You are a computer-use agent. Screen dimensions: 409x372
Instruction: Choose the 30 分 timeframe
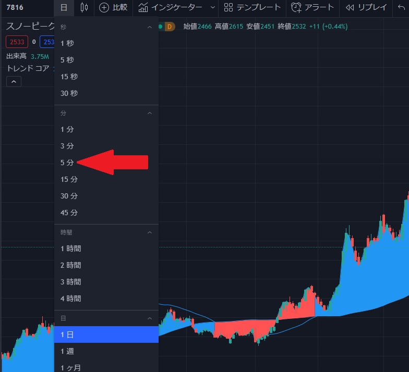106,196
